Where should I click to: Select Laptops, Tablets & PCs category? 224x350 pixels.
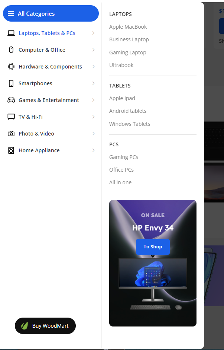coord(51,33)
